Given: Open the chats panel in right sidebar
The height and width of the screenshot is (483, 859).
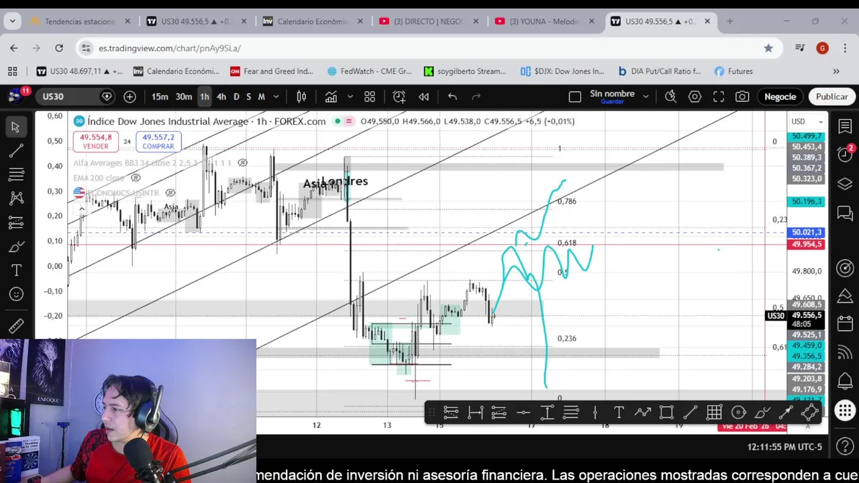Looking at the screenshot, I should coord(845,213).
